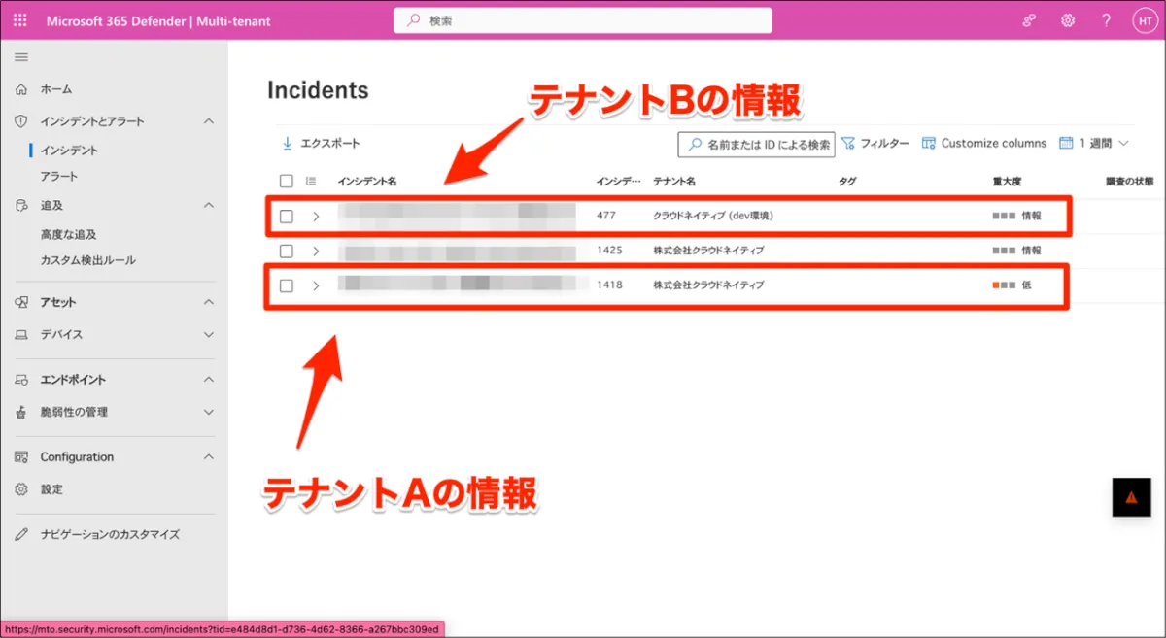Image resolution: width=1166 pixels, height=638 pixels.
Task: Open the HT account avatar
Action: (1145, 20)
